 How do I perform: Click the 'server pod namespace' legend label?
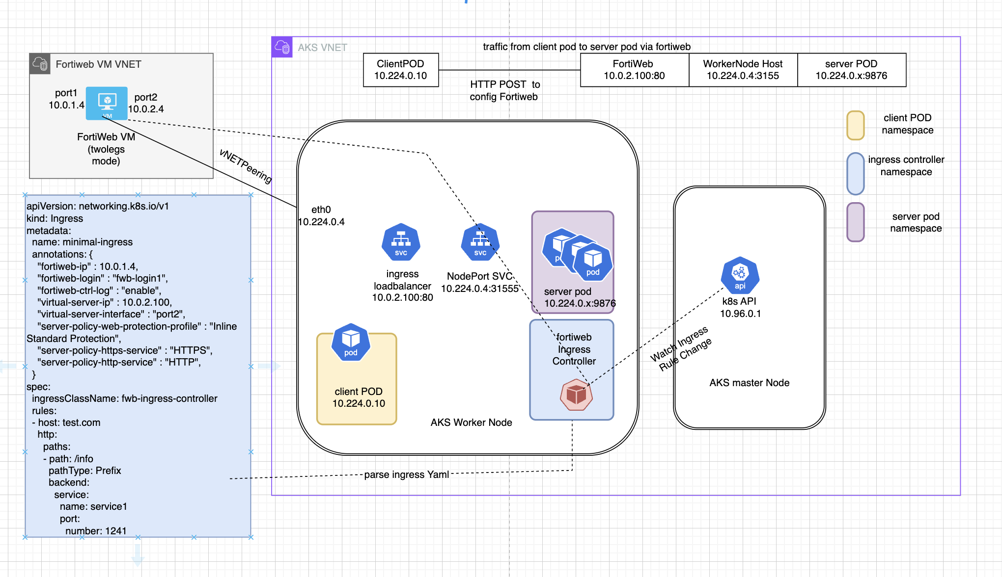[916, 222]
